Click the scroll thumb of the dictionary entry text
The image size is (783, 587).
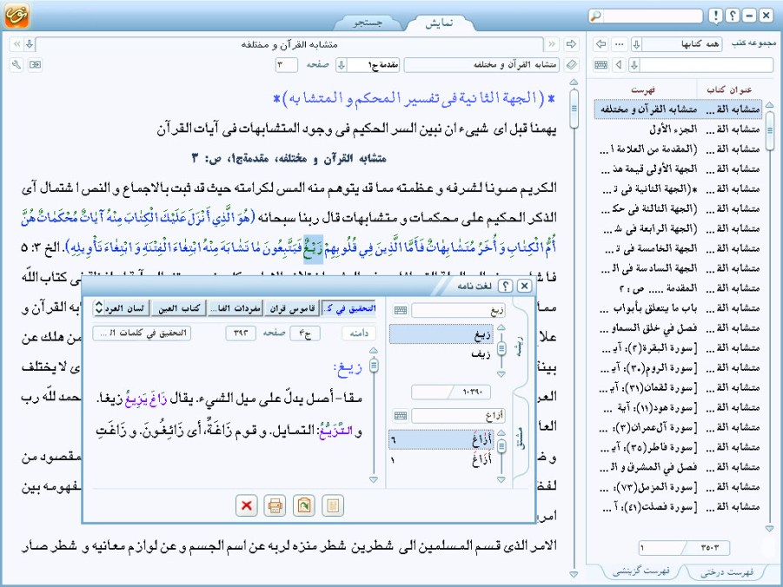tap(374, 366)
